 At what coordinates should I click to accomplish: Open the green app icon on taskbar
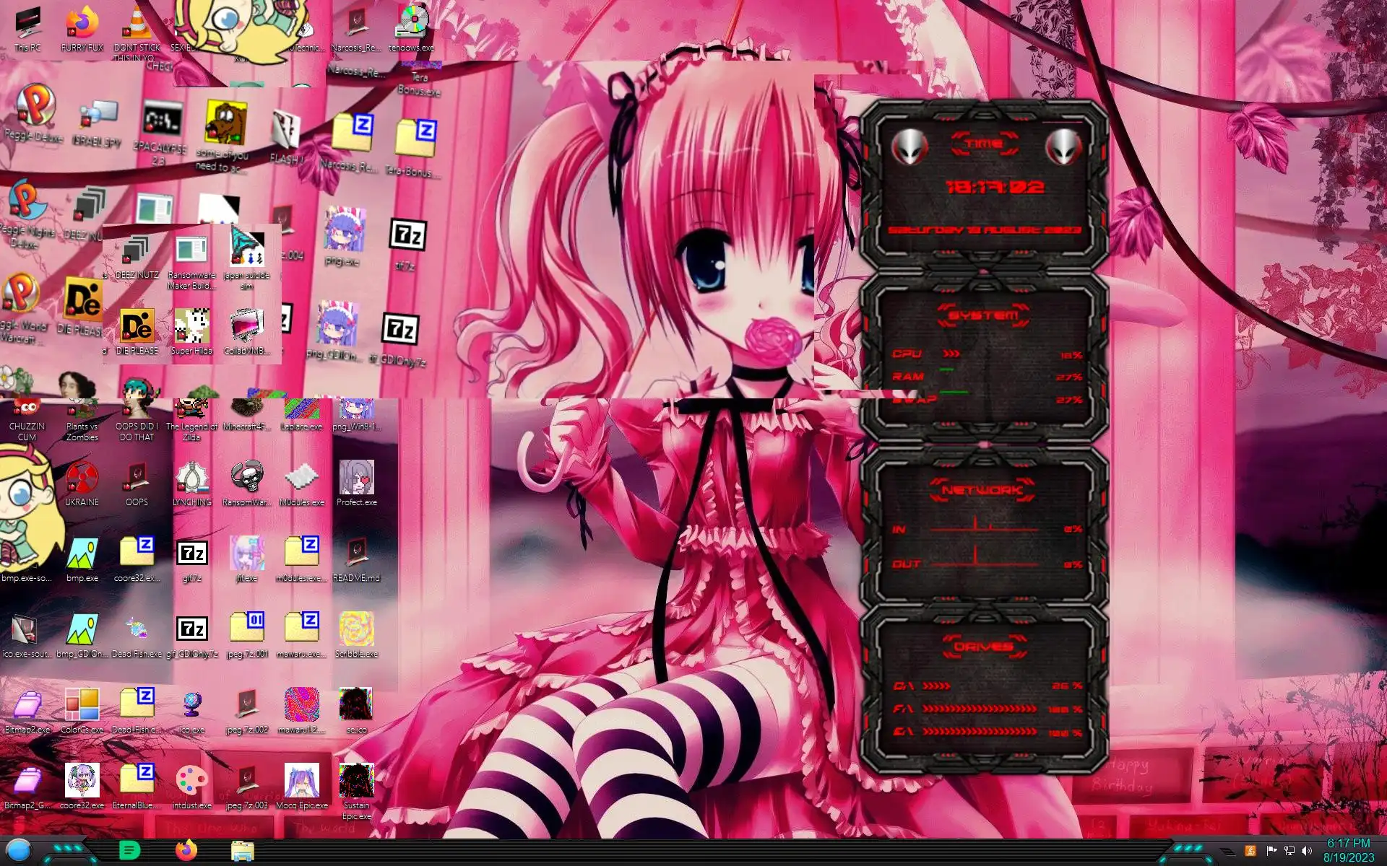[129, 851]
